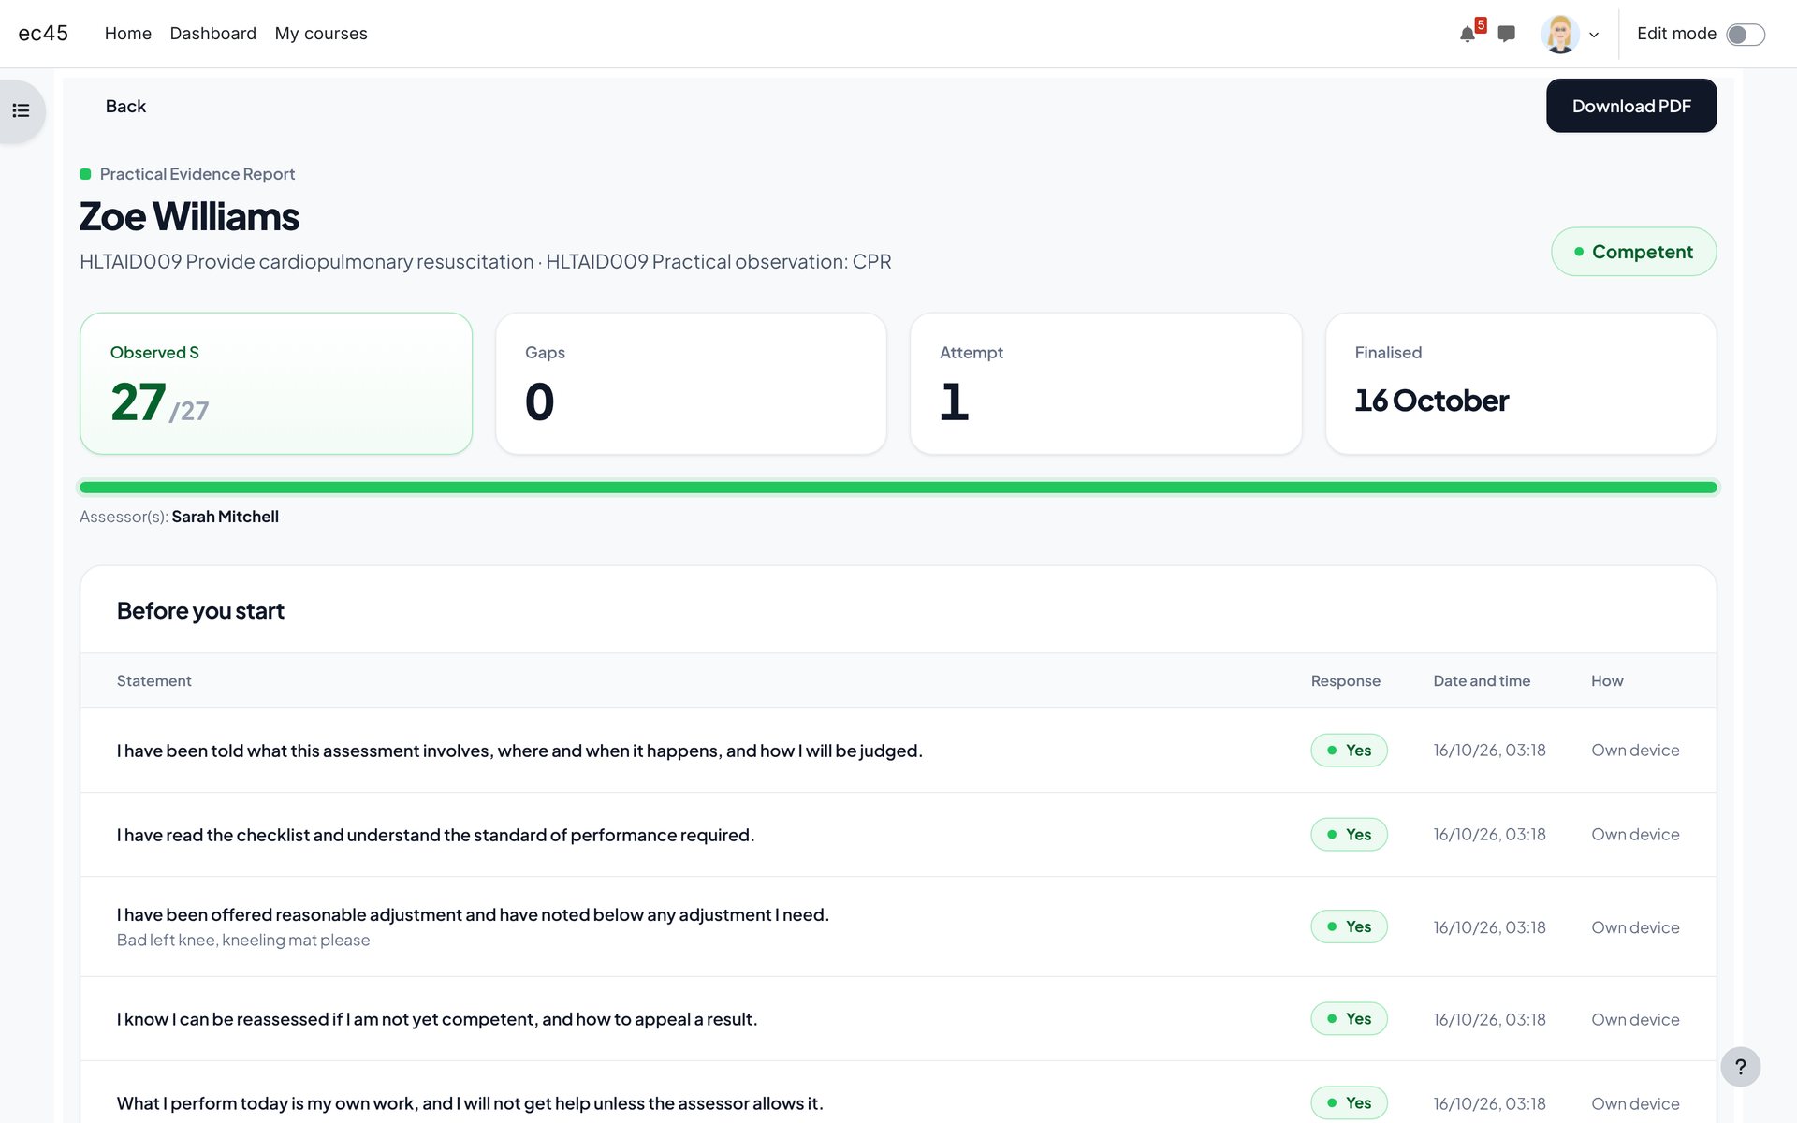Toggle Edit mode switch

coord(1746,35)
